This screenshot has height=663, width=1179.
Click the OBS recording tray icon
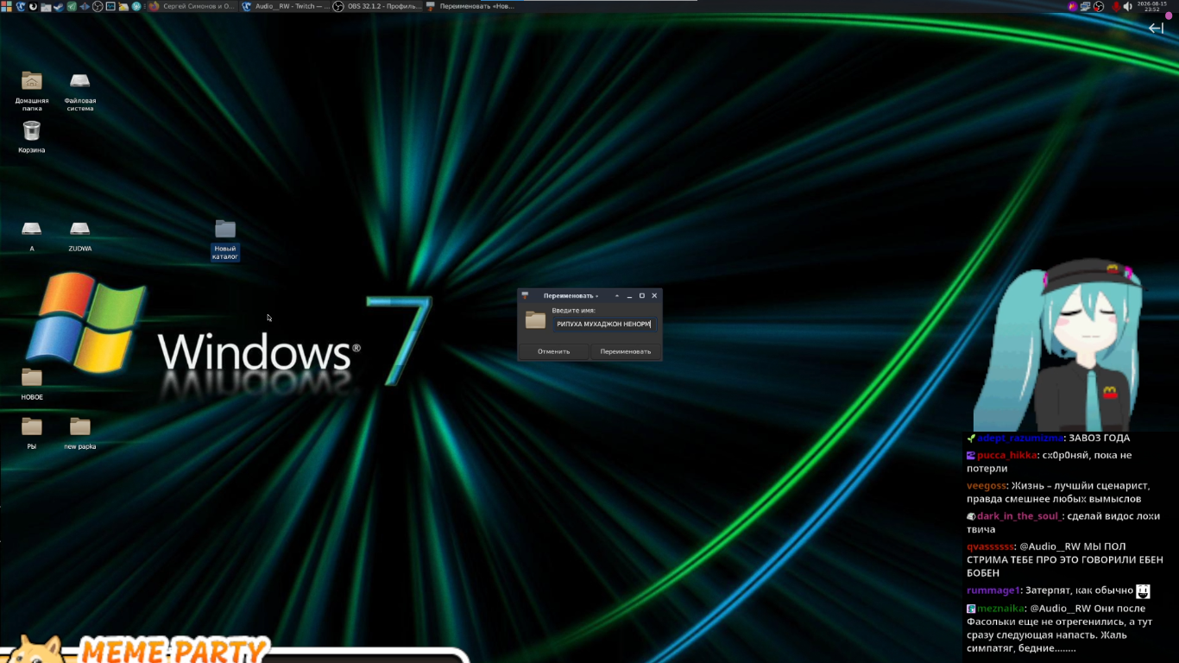(1099, 6)
